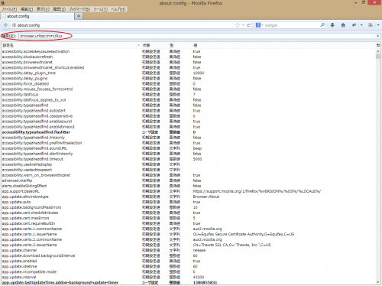Click the 5000 value of typeaheadfind.timeout
This screenshot has width=382, height=286.
[197, 159]
